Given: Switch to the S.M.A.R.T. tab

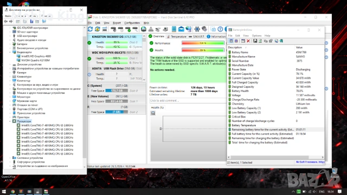Looking at the screenshot, I should click(196, 36).
